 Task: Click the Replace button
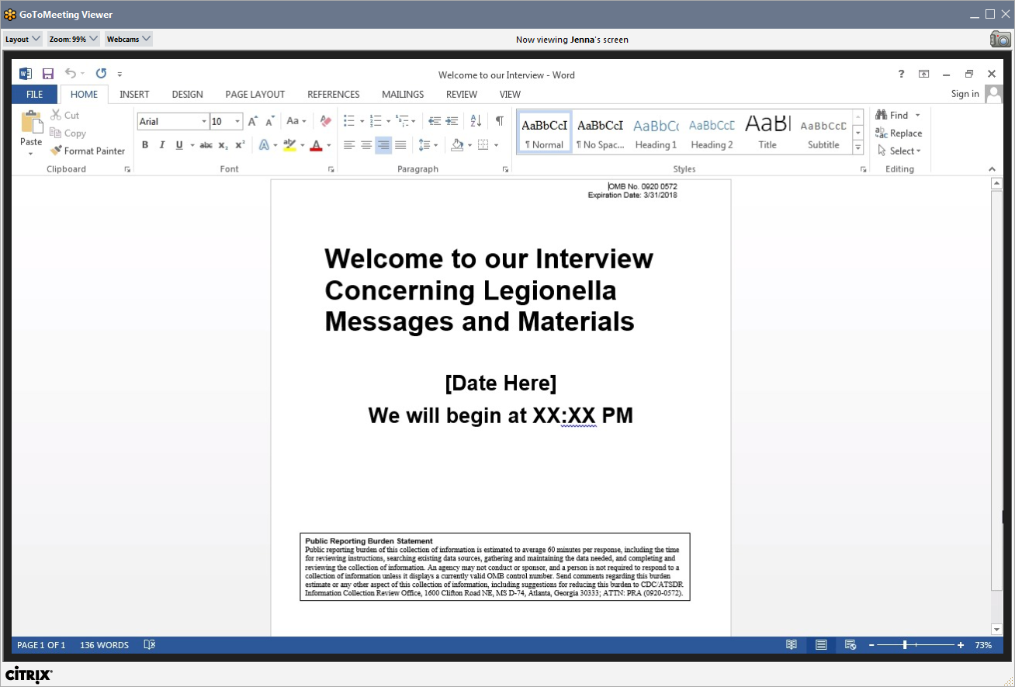899,134
